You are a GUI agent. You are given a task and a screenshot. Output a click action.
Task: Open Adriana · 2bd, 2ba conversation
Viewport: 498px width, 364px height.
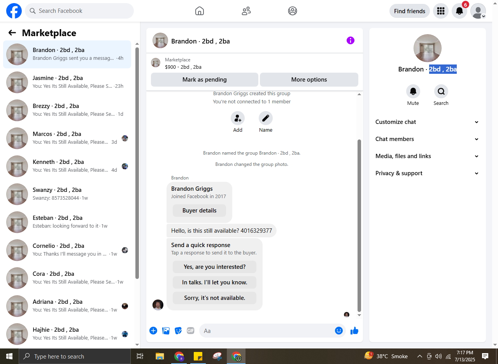[x=67, y=306]
